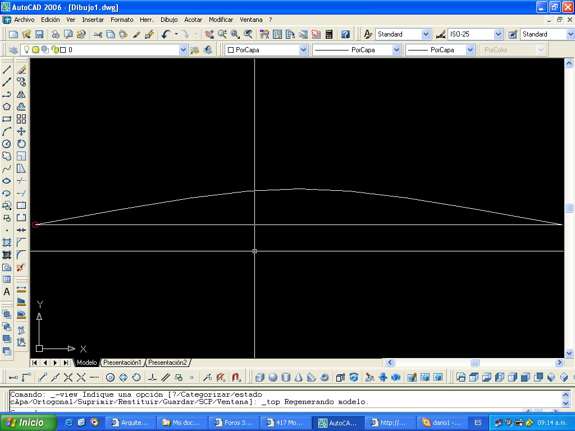
Task: Select the Explode tool
Action: click(x=21, y=267)
